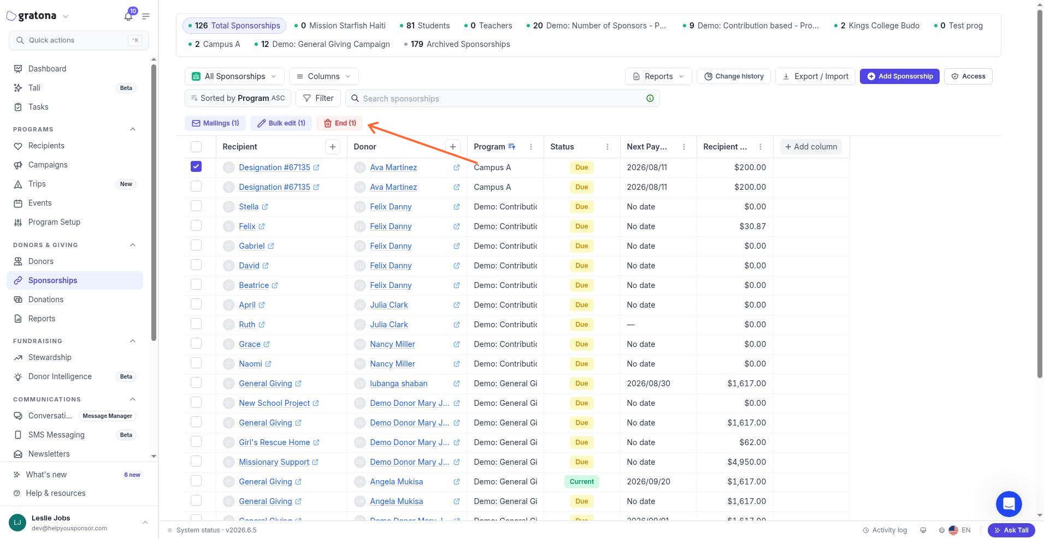Check the New School Project row checkbox

196,402
